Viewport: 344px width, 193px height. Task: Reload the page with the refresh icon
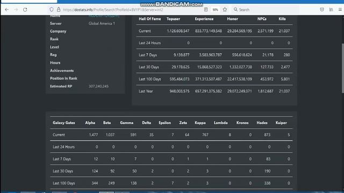pyautogui.click(x=25, y=10)
